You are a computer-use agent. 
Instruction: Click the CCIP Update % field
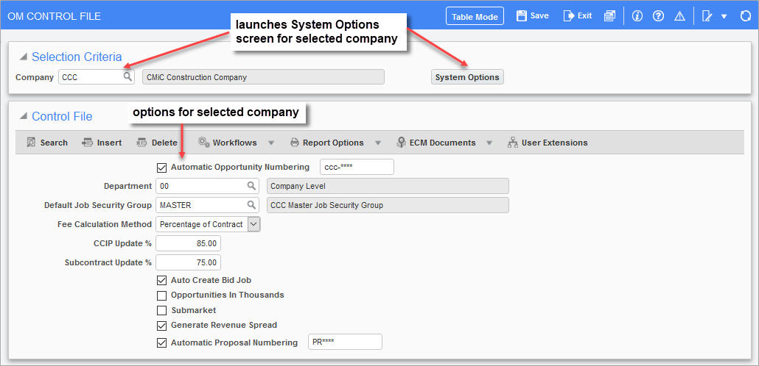188,243
